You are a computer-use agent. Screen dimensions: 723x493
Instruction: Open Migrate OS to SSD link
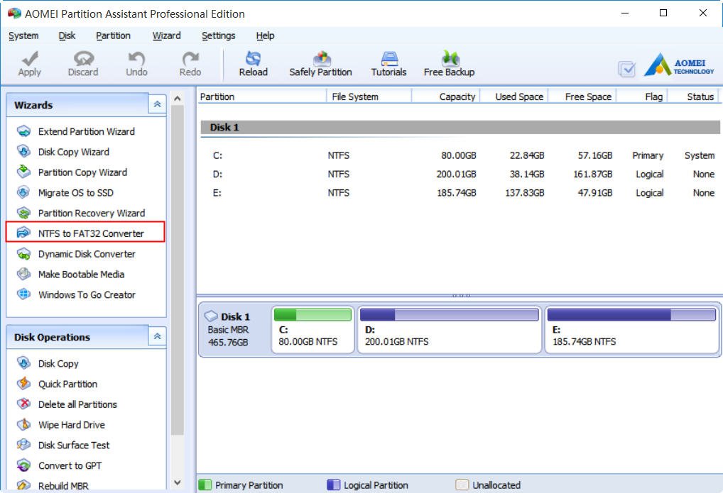point(75,193)
